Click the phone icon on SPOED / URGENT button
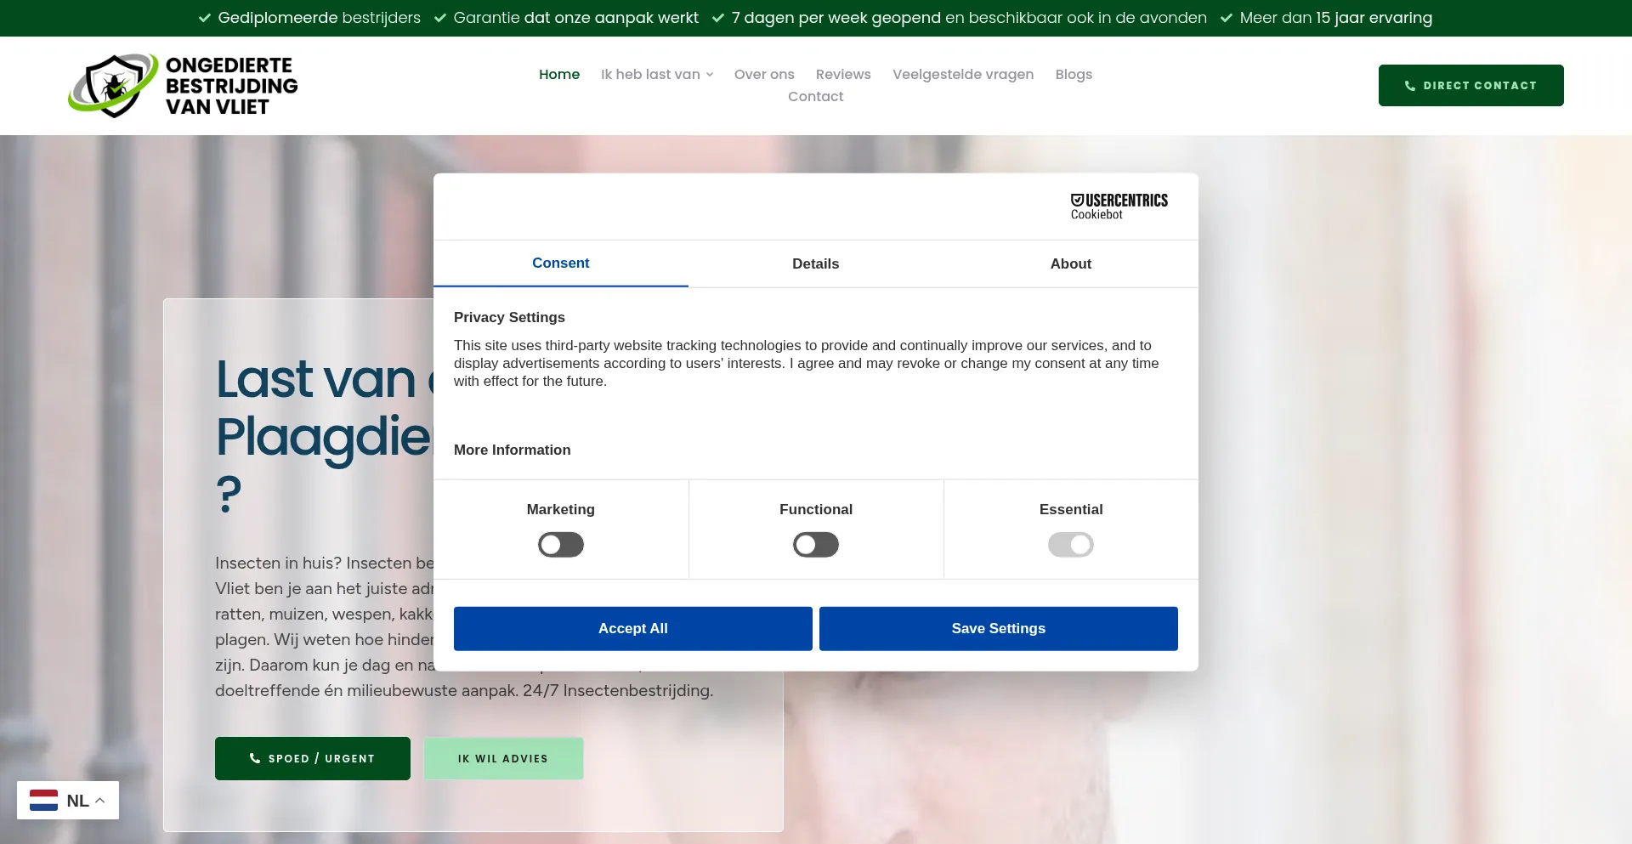Screen dimensions: 1632x844 [256, 758]
